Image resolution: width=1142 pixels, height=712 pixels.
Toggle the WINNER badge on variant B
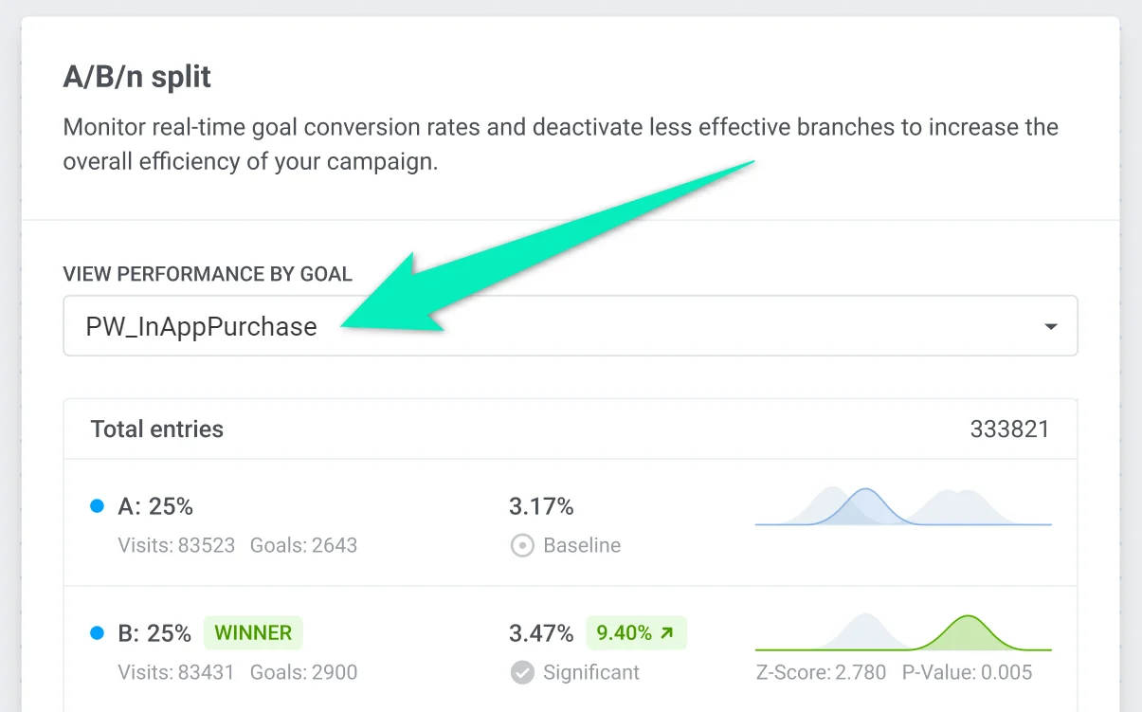coord(252,632)
